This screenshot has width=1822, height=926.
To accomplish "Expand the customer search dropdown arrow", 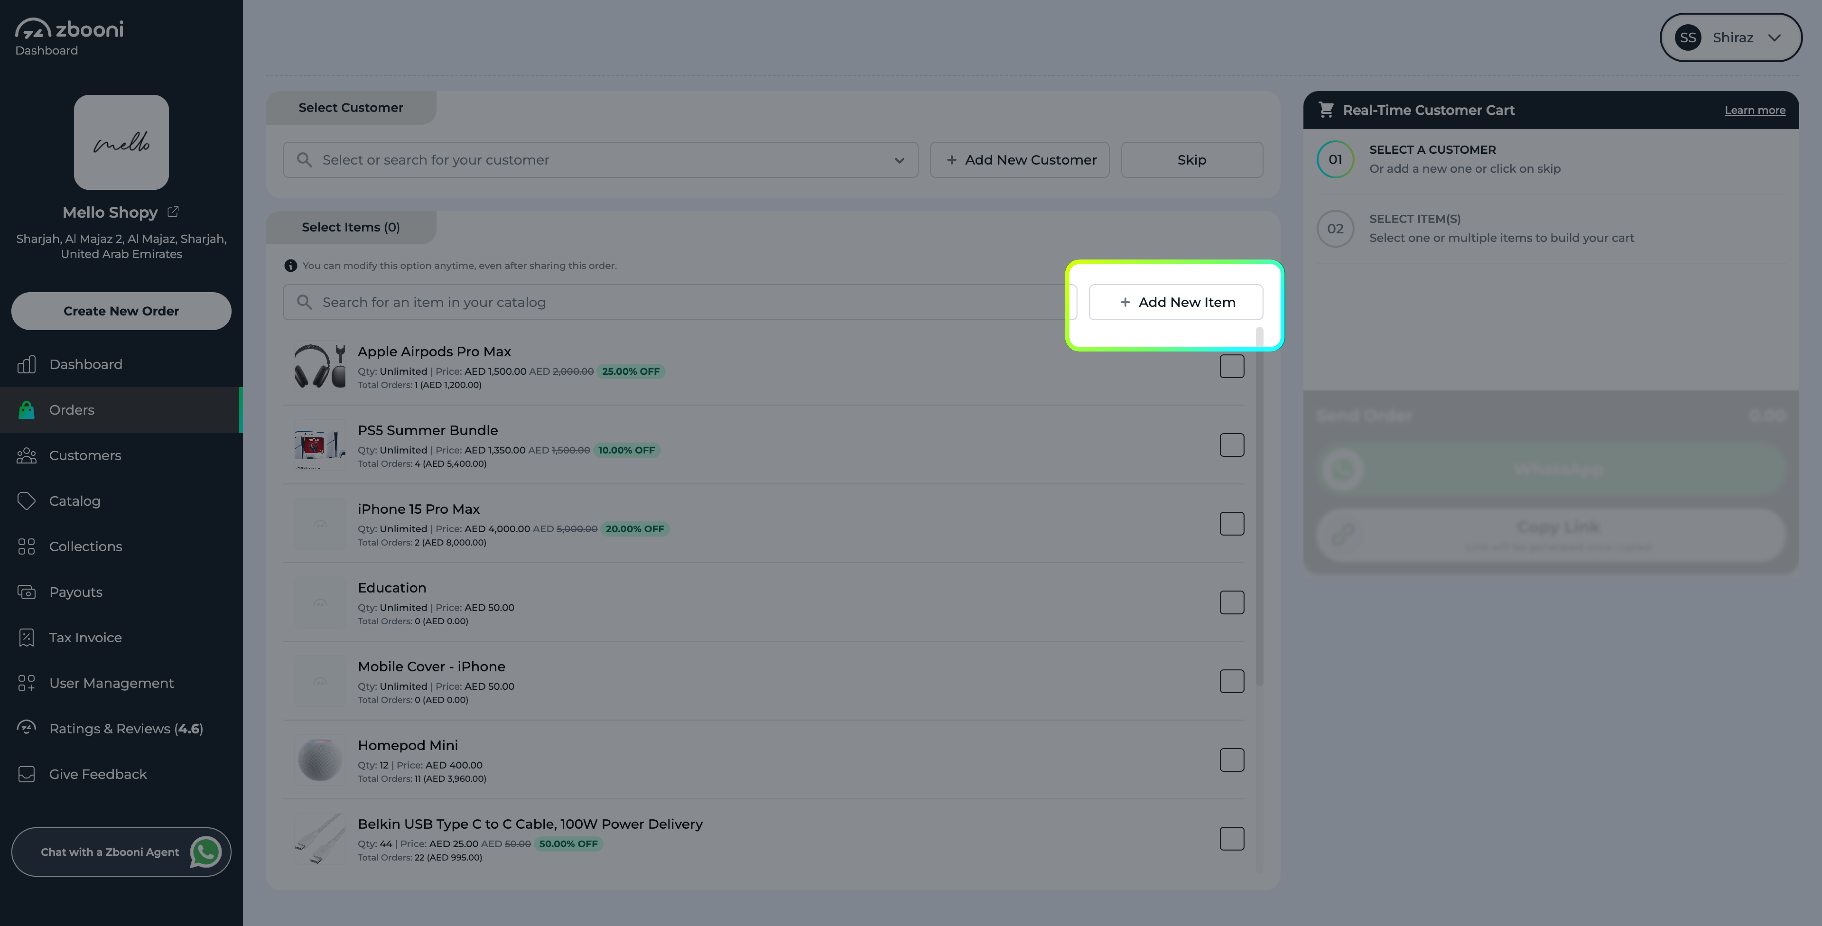I will (x=899, y=161).
